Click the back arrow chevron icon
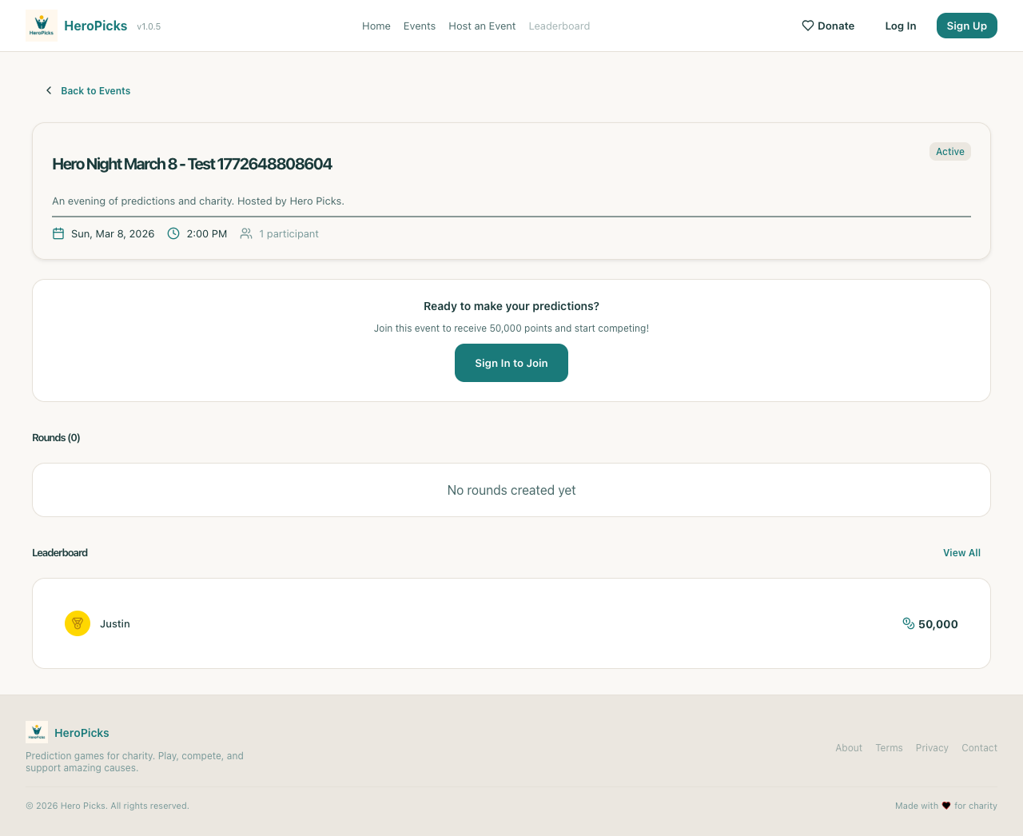This screenshot has height=836, width=1023. (x=49, y=90)
